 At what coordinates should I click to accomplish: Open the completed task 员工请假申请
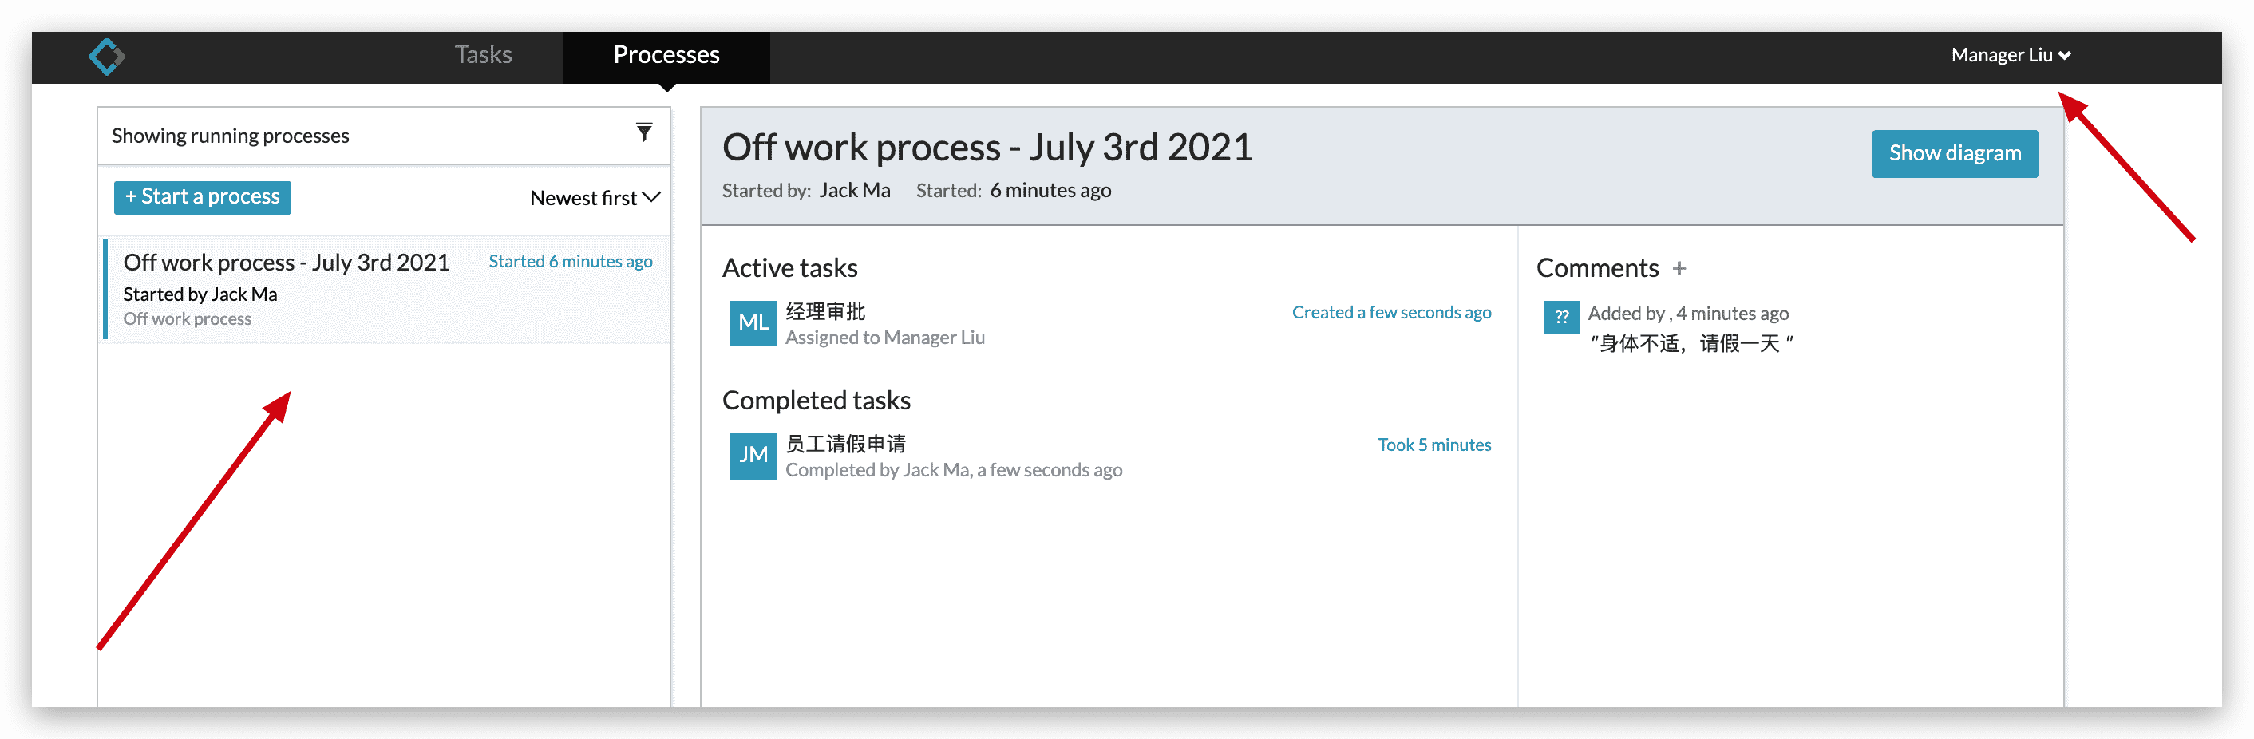click(x=845, y=444)
